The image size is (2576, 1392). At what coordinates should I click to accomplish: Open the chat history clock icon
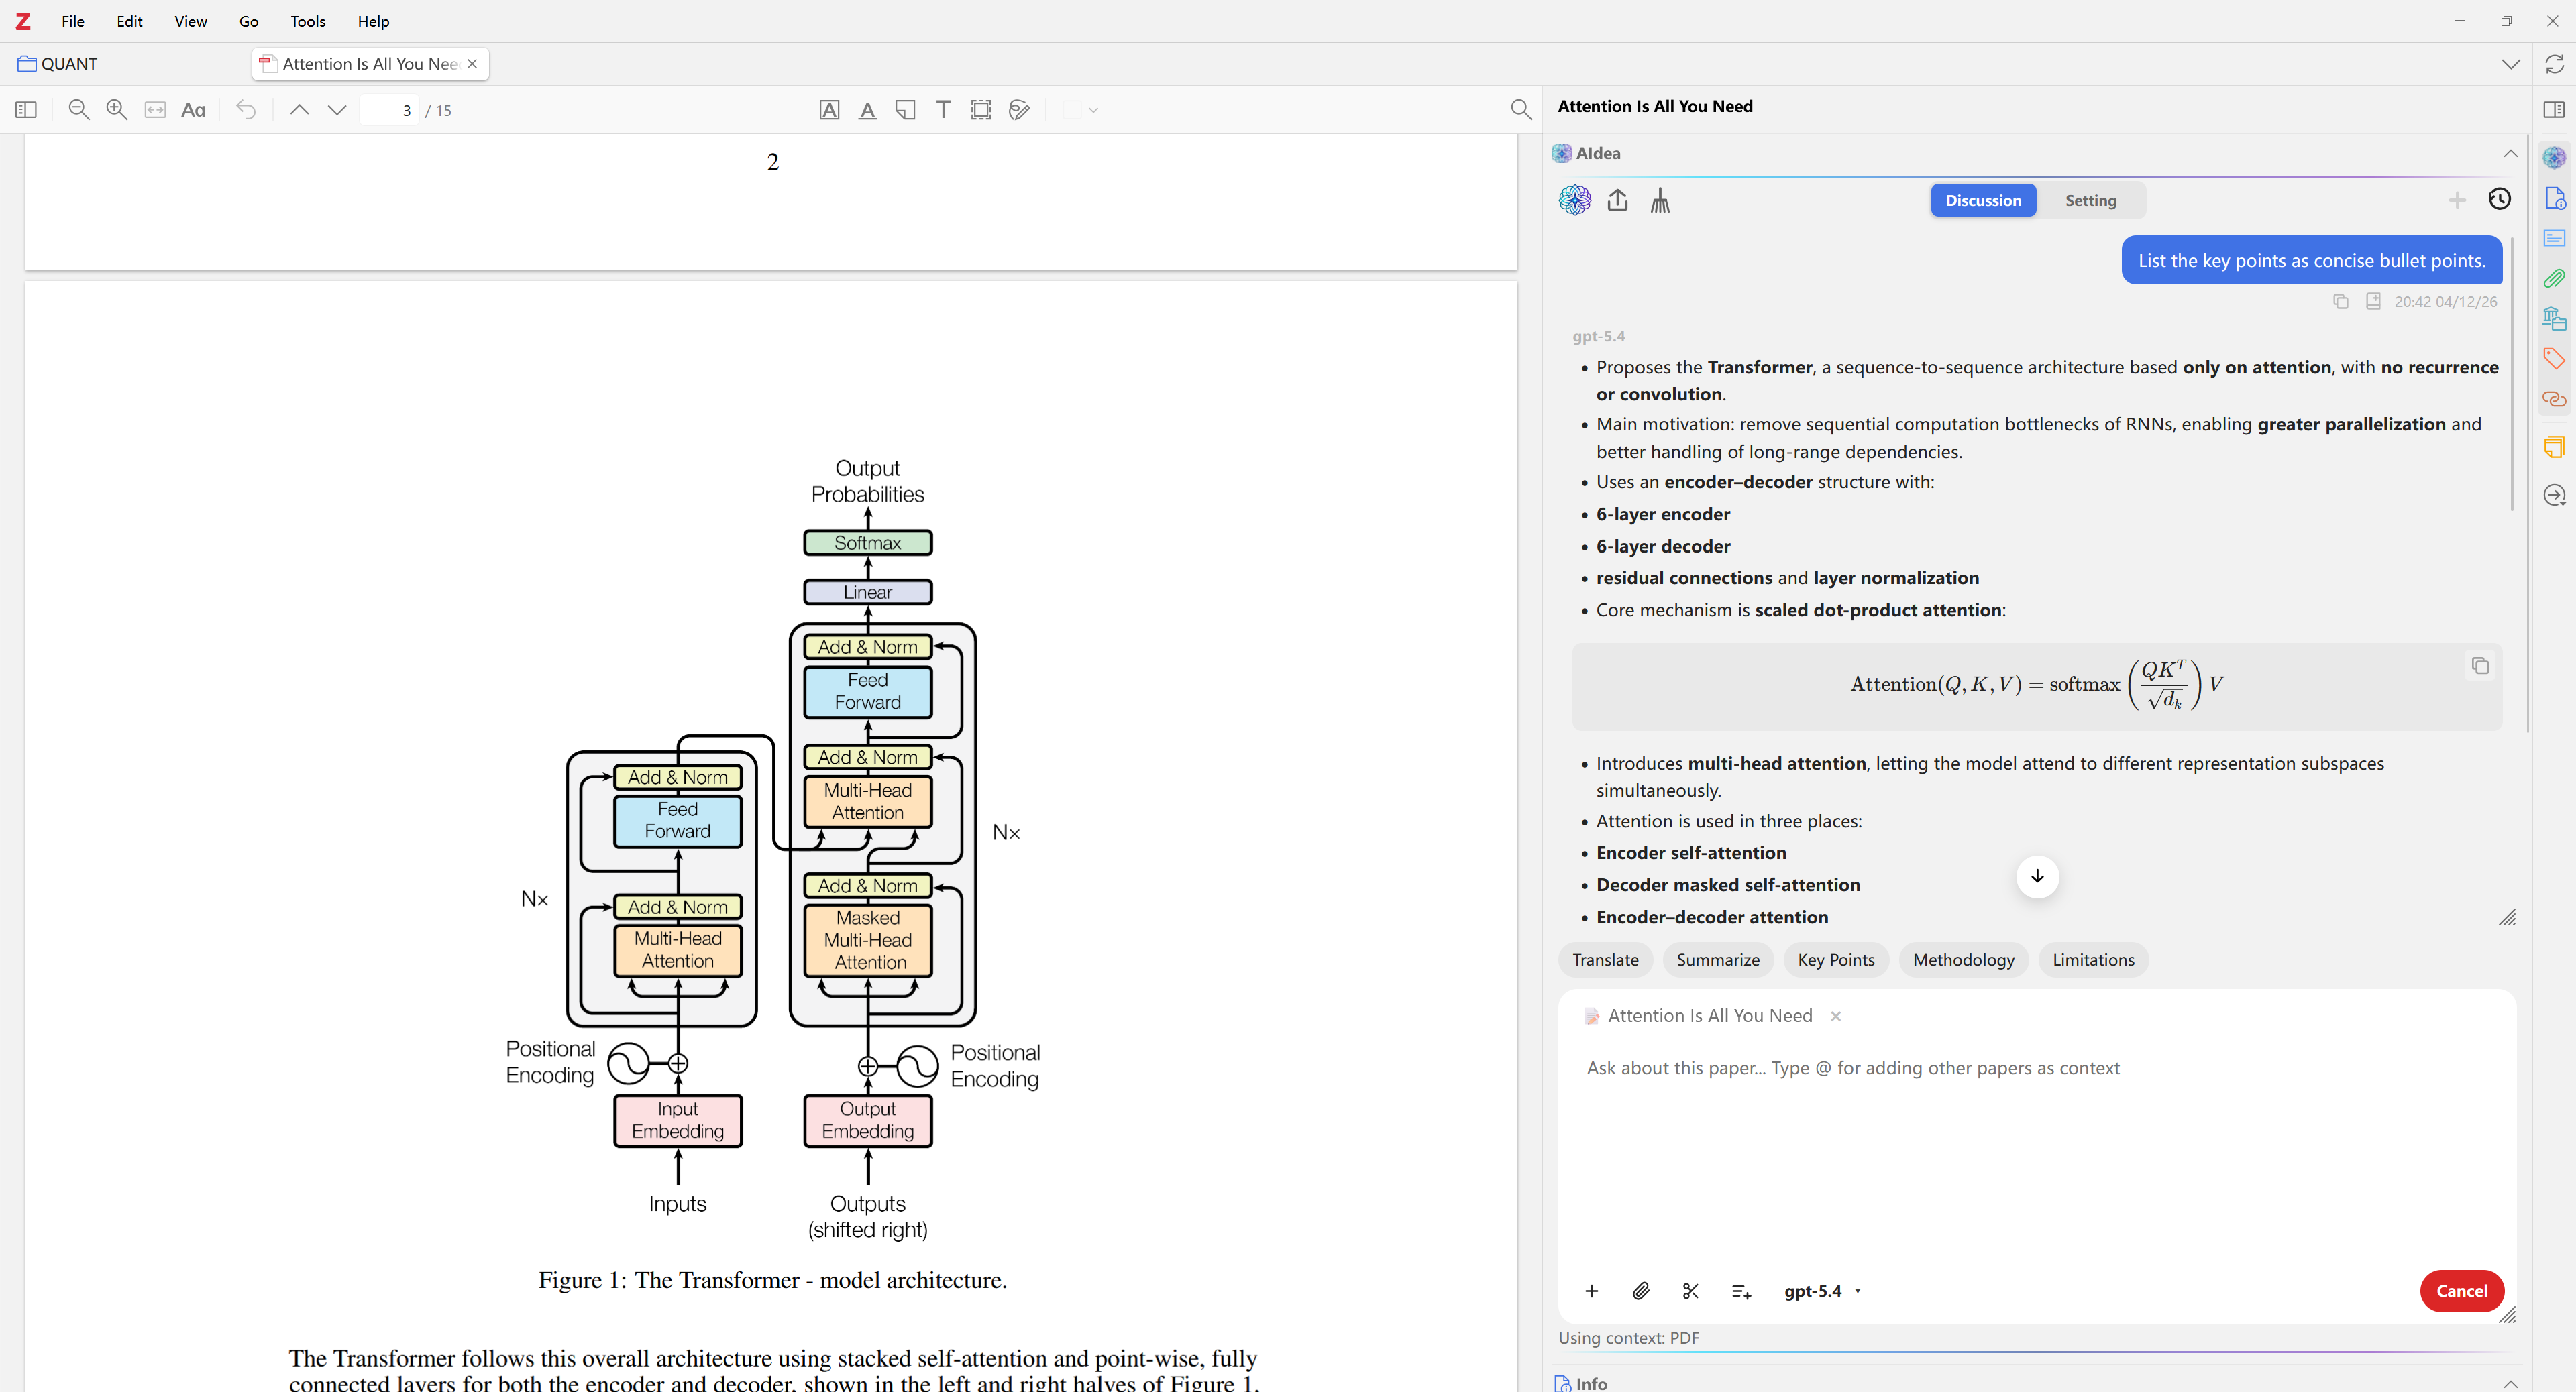pyautogui.click(x=2499, y=199)
